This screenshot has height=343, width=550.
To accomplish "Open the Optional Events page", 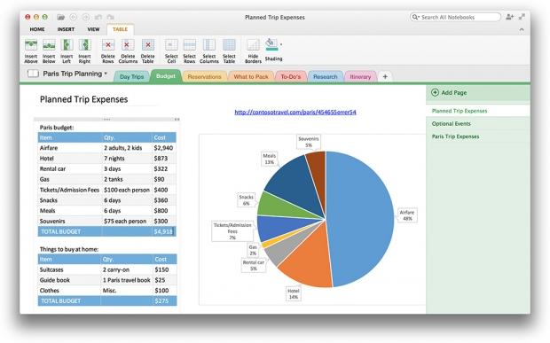I will point(478,124).
